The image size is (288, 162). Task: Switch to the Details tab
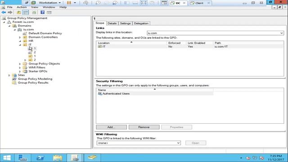click(x=112, y=23)
